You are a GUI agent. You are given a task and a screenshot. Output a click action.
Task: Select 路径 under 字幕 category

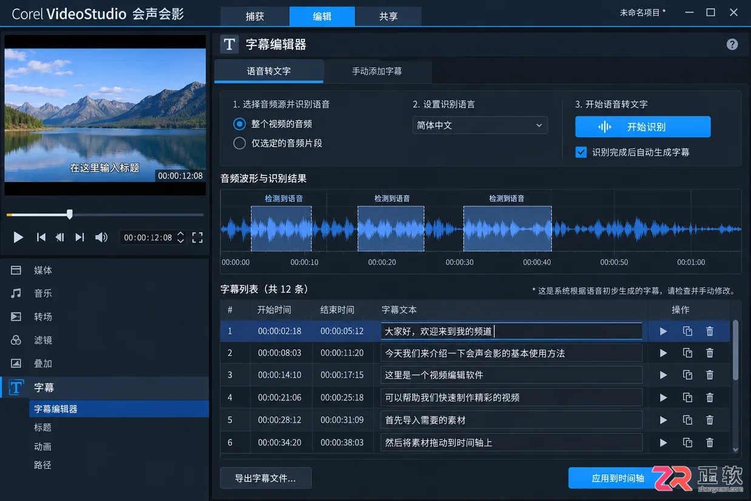[x=42, y=465]
